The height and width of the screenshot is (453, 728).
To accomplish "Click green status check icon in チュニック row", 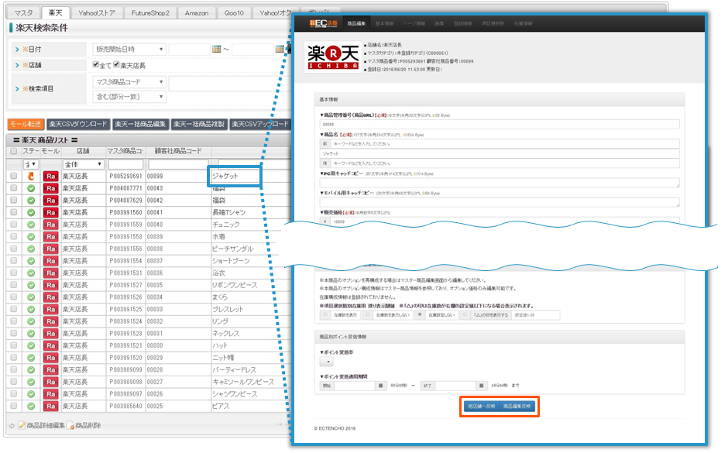I will pos(31,225).
